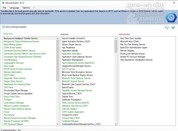The width and height of the screenshot is (178, 131).
Task: Click the ServicesSuite hexagon gear logo
Action: pyautogui.click(x=171, y=17)
